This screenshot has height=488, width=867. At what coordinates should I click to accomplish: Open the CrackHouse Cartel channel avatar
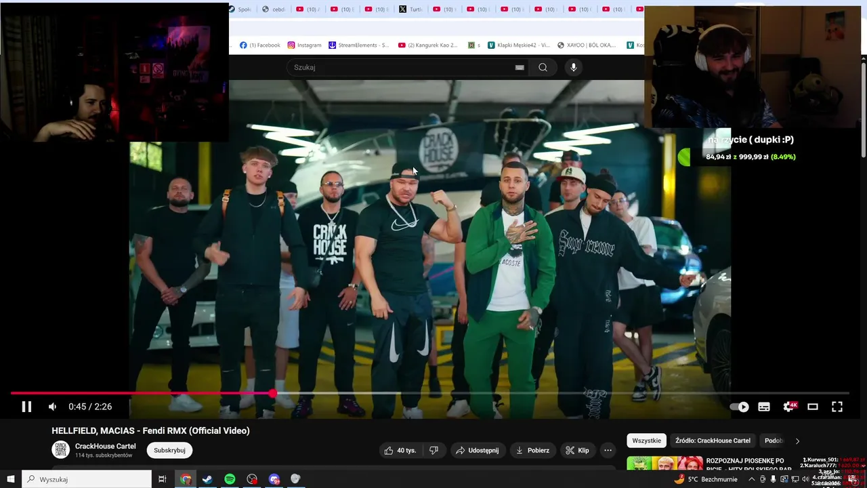point(61,450)
